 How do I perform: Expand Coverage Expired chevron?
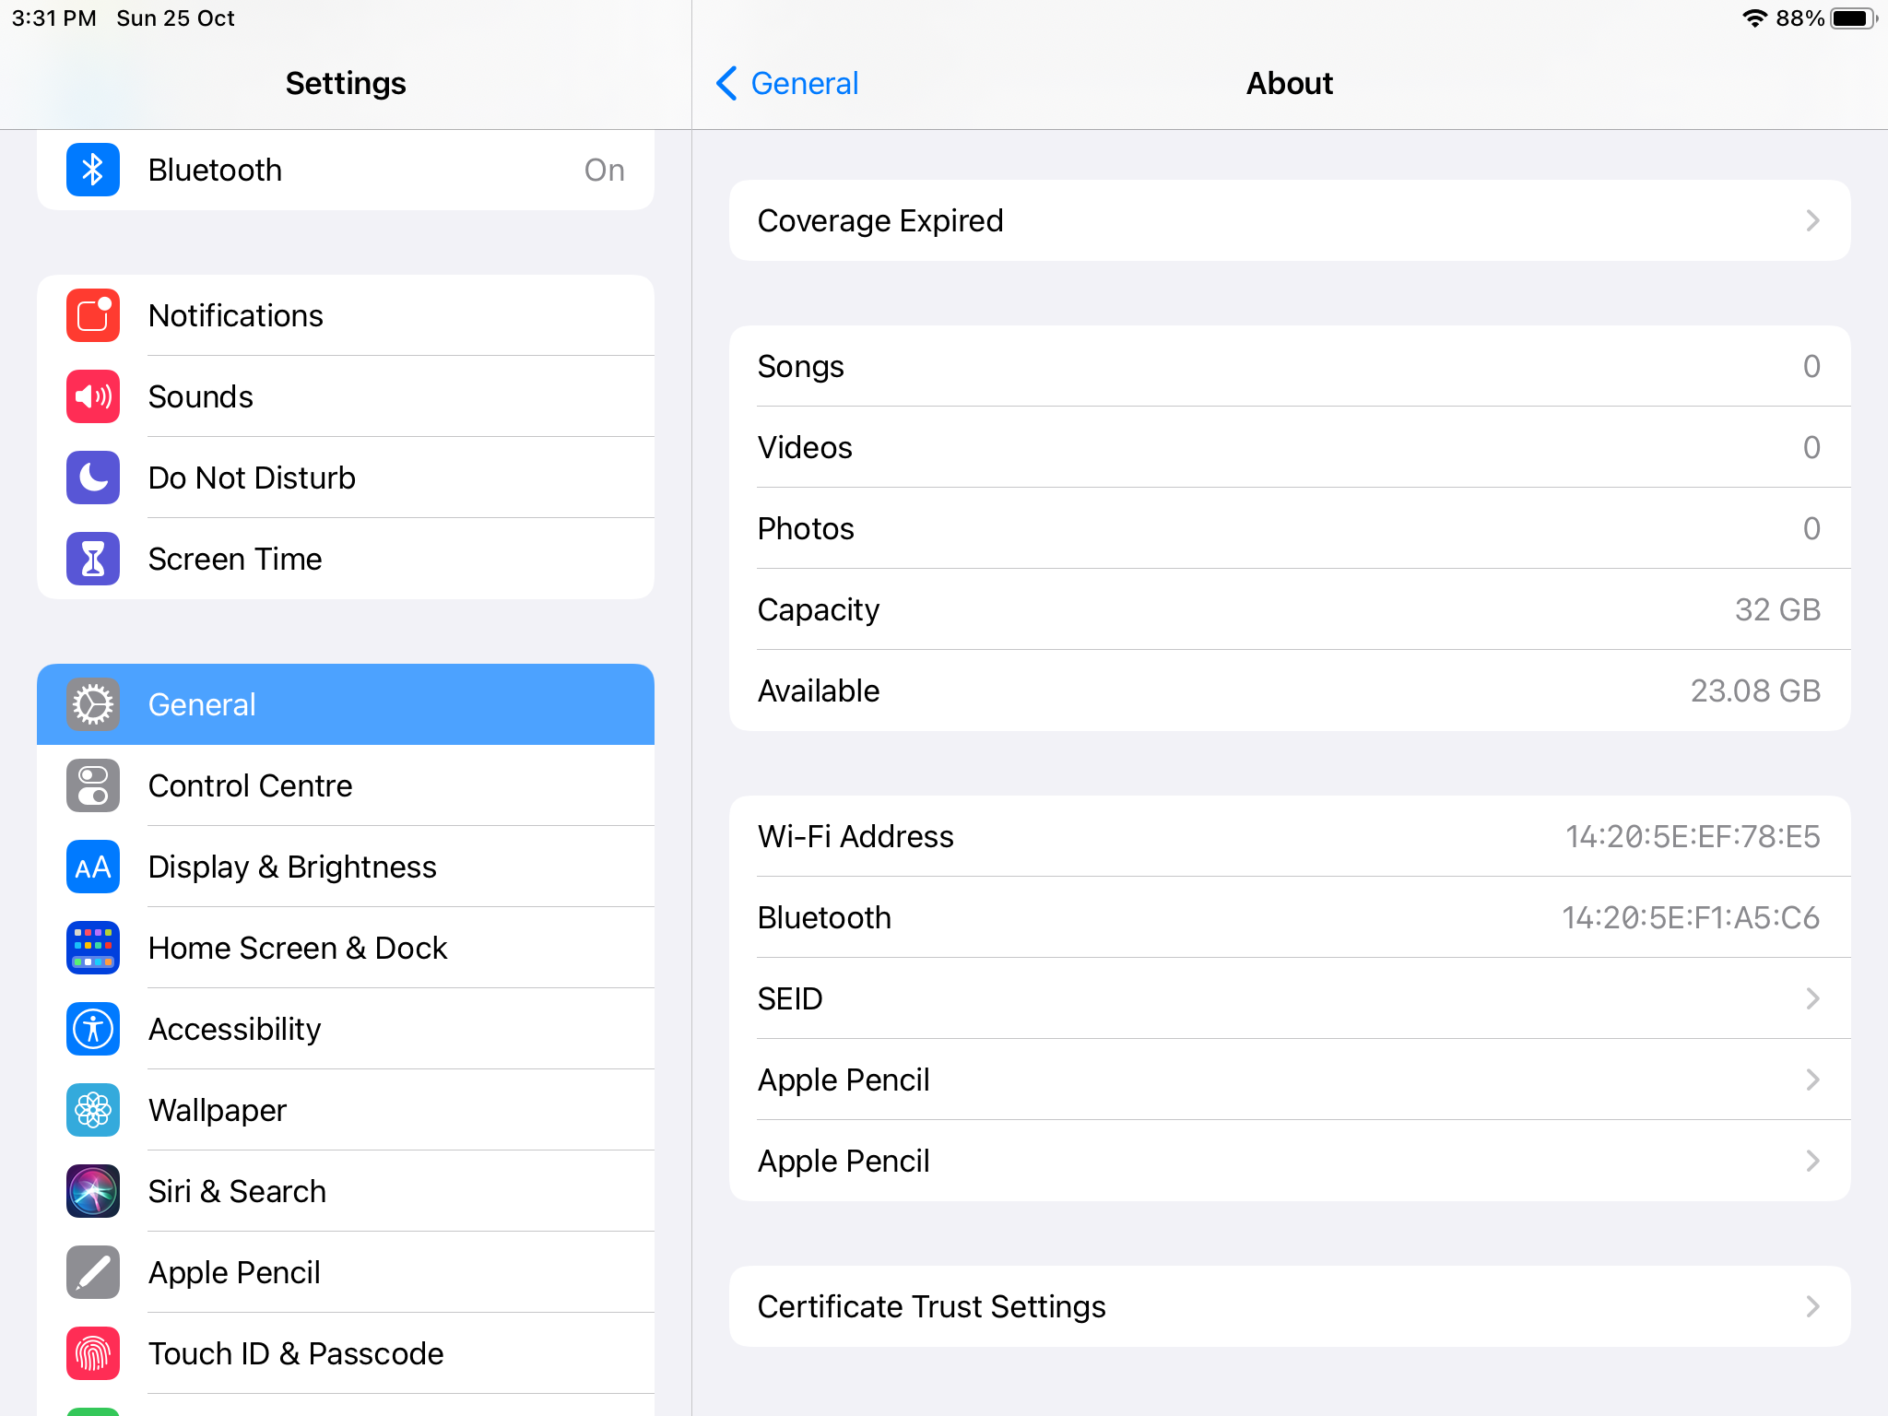point(1812,220)
